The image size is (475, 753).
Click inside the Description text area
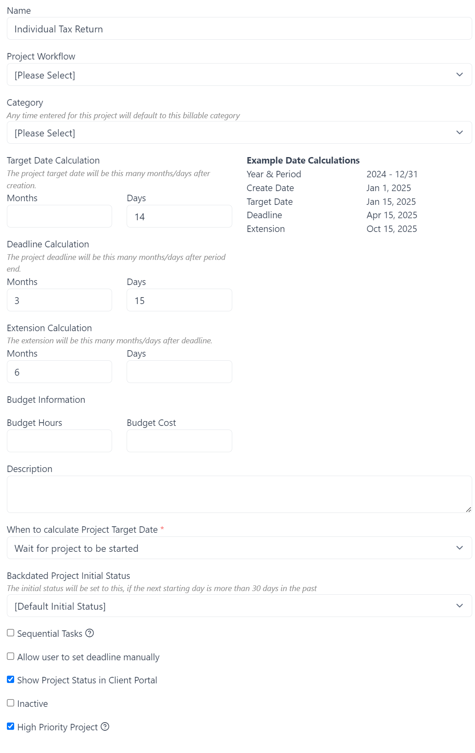(239, 494)
